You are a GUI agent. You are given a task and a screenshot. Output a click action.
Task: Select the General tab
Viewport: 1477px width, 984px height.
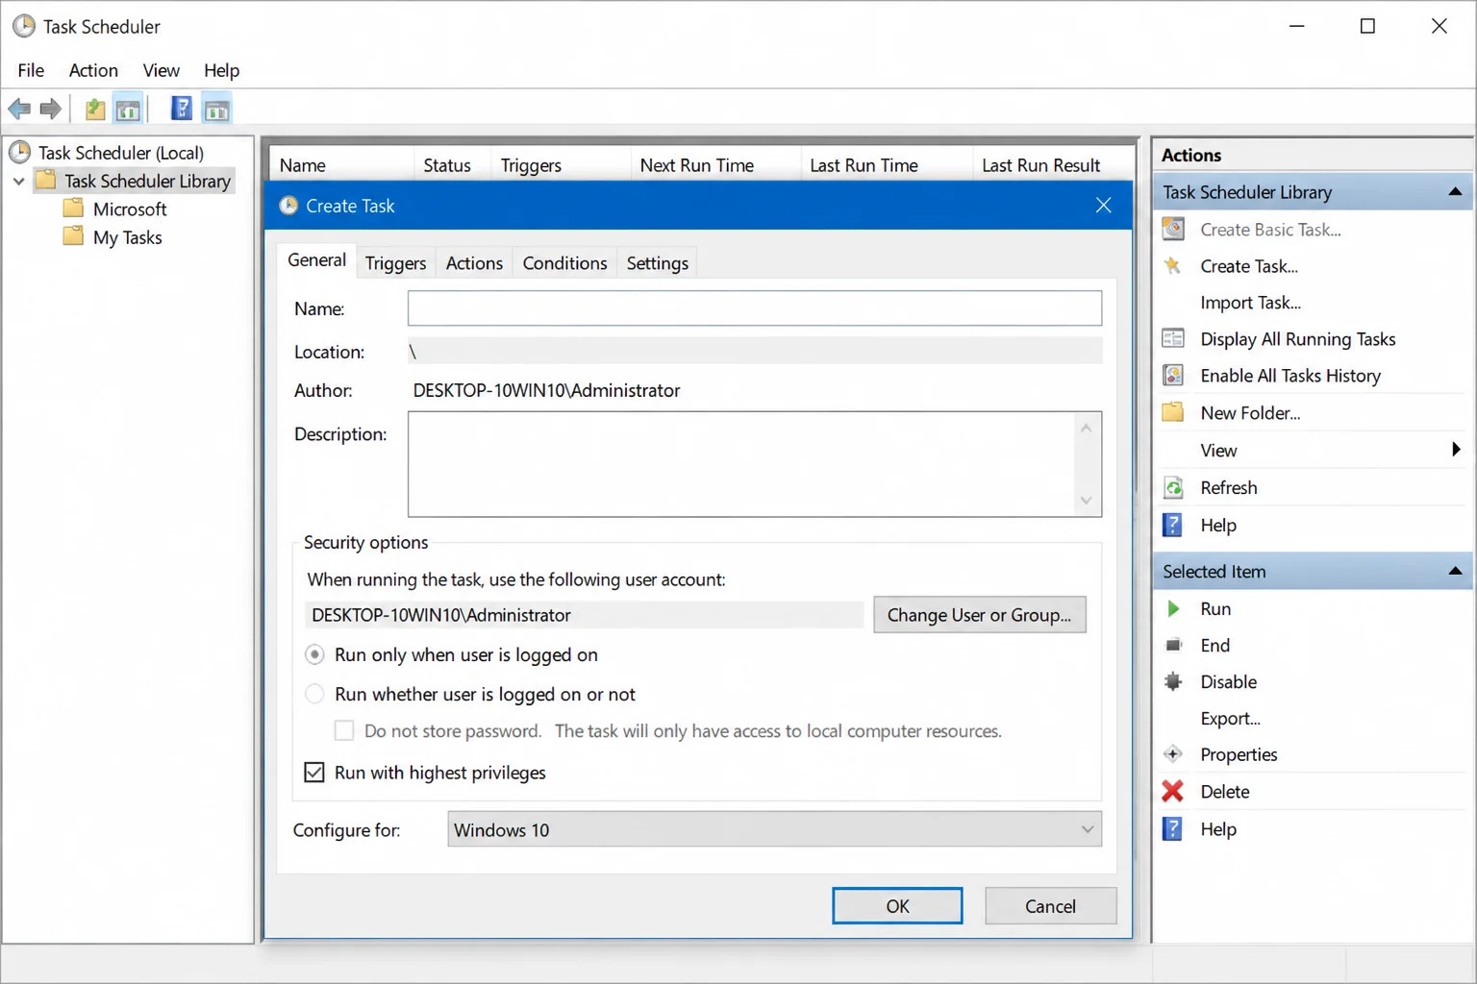point(316,260)
